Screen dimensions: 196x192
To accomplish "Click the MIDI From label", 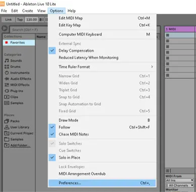I will [174, 176].
